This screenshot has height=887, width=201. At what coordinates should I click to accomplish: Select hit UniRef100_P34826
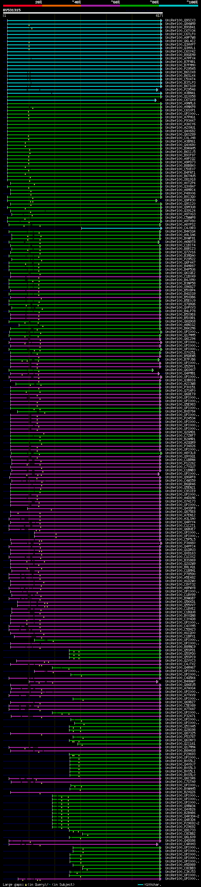[x=180, y=446]
